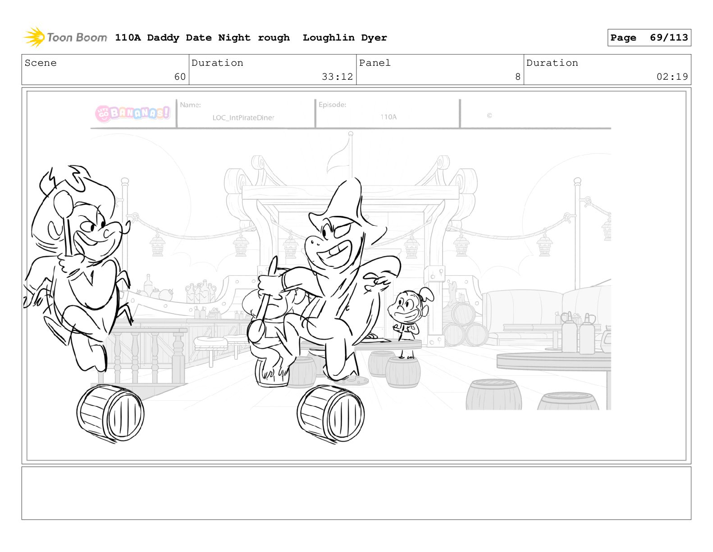Click the scene duration value '33:12'
Image resolution: width=713 pixels, height=552 pixels.
click(337, 77)
